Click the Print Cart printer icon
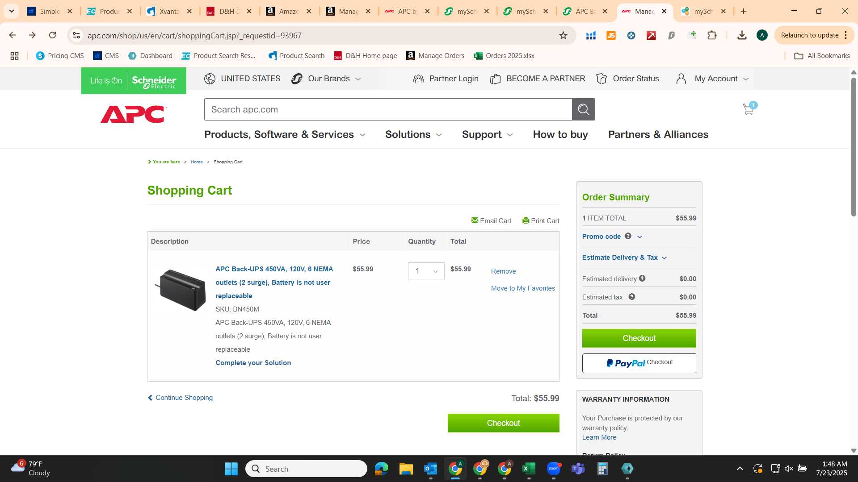Image resolution: width=858 pixels, height=482 pixels. [x=526, y=220]
